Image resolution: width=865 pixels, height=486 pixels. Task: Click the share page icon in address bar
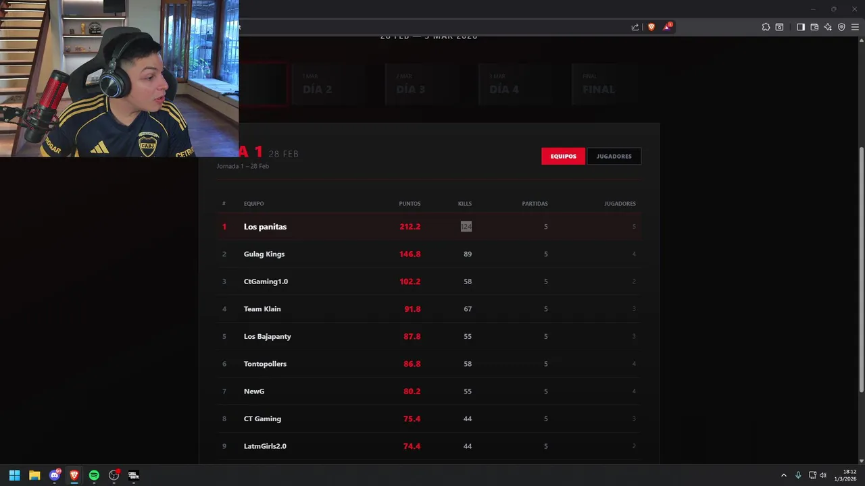click(635, 27)
